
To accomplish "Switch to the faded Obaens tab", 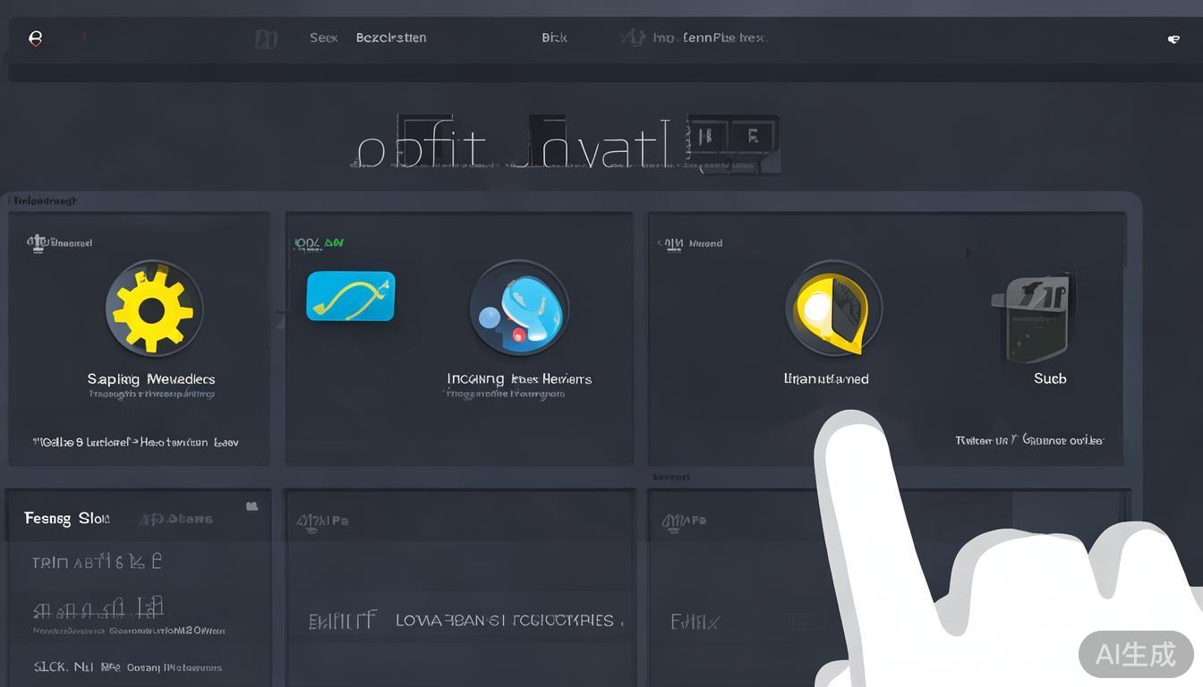I will (x=176, y=519).
